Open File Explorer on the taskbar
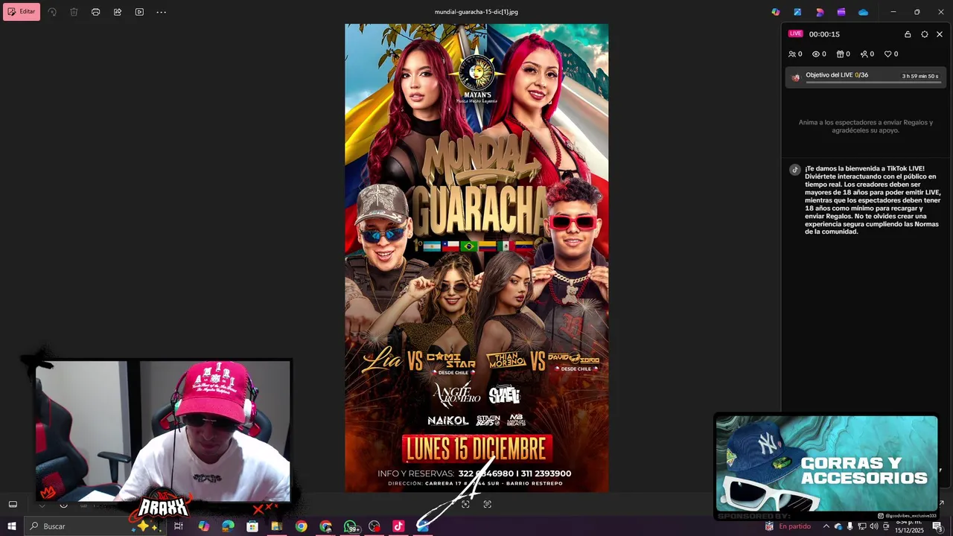The image size is (953, 536). pyautogui.click(x=276, y=526)
